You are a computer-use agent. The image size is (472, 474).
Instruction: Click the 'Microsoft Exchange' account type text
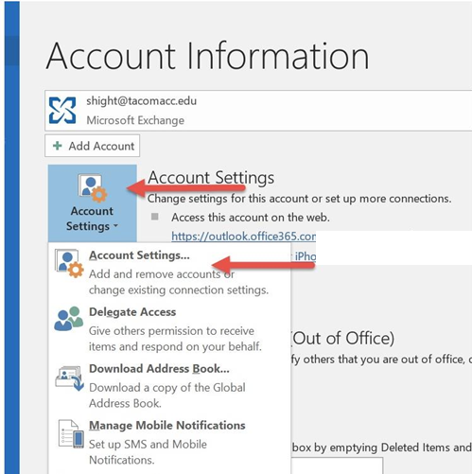click(135, 120)
